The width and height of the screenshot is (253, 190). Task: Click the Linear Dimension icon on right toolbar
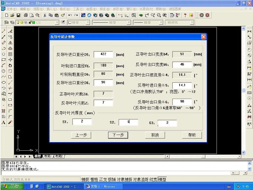[x=249, y=31]
